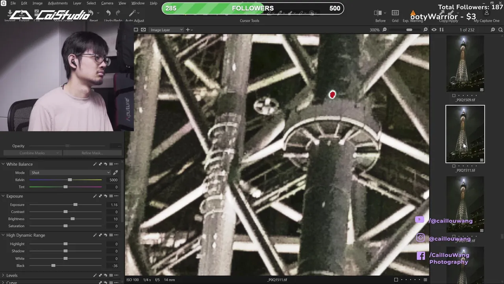Viewport: 504px width, 284px height.
Task: Open the White Balance Mode dropdown
Action: 70,172
